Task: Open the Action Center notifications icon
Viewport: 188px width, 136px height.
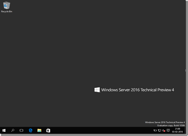Action: [x=168, y=130]
